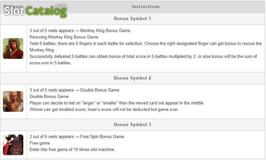The width and height of the screenshot is (266, 160).
Task: Click the "Monkey King Bonus Game" arrow text
Action: [105, 30]
